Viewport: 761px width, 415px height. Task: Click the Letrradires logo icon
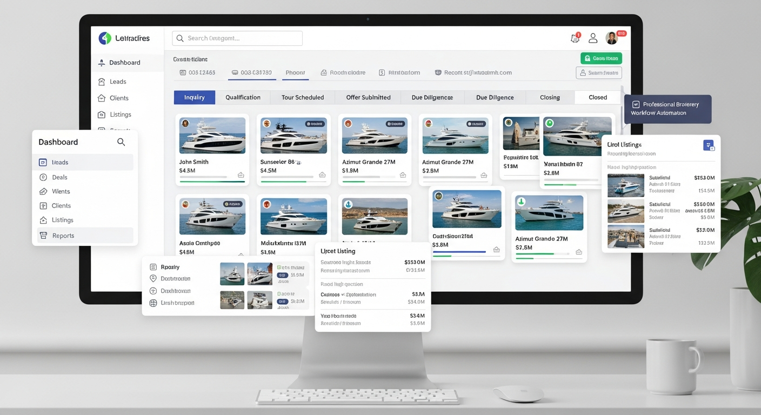(x=104, y=38)
